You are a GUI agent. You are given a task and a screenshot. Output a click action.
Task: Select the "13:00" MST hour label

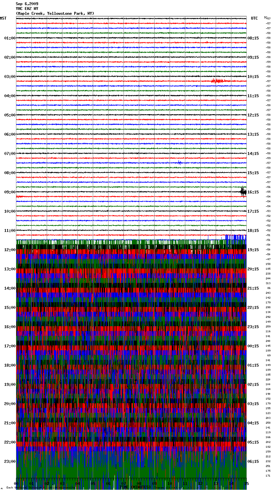(10, 269)
